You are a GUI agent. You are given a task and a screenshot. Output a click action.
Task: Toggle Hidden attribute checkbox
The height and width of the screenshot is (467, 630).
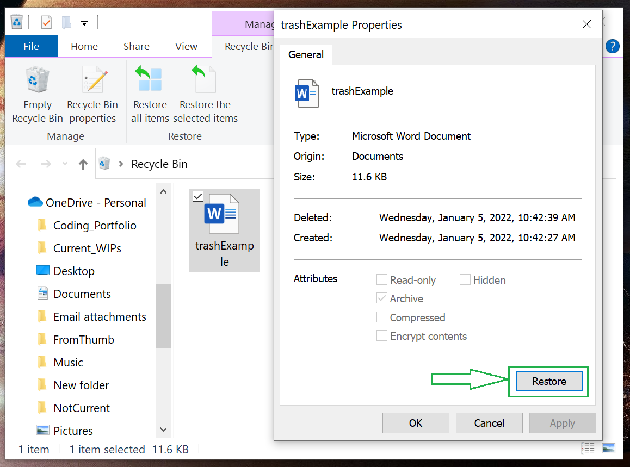click(465, 279)
